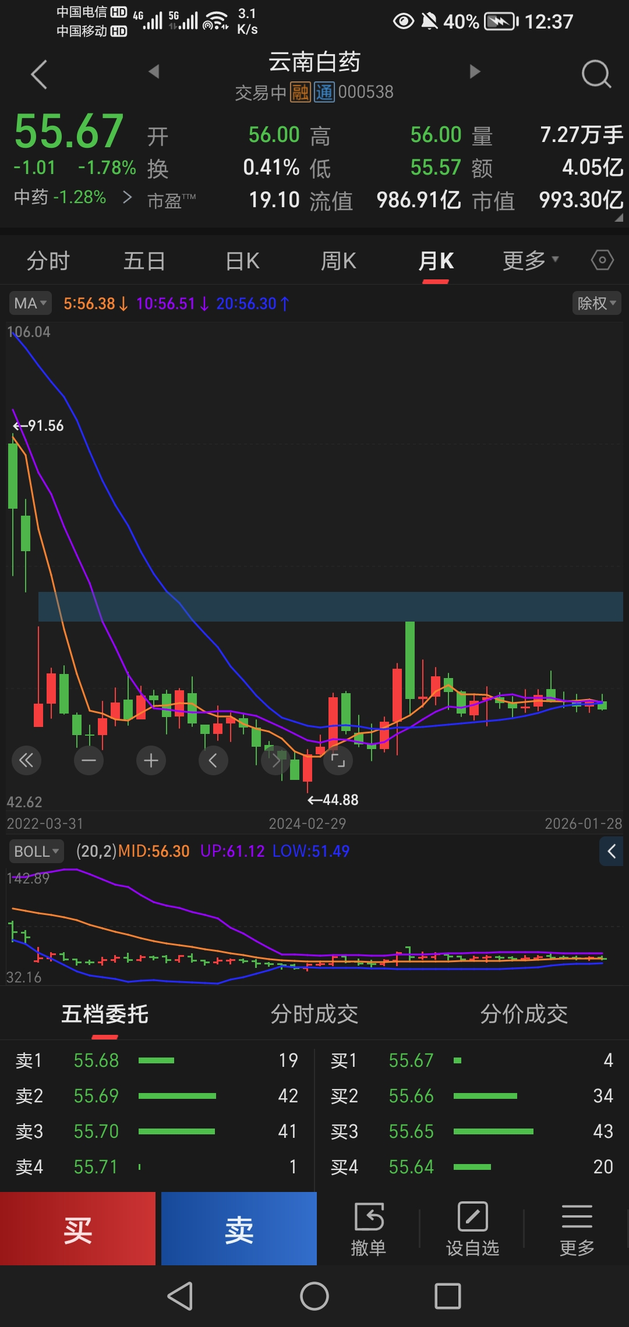Tap the 通 stock connect badge

[x=324, y=92]
